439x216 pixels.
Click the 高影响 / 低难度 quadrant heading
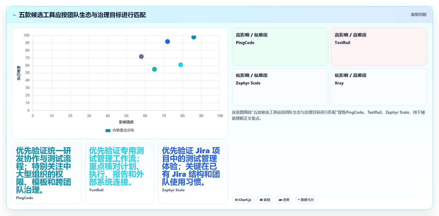click(252, 35)
